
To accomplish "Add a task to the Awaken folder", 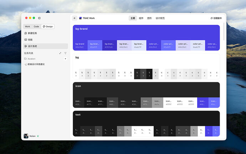I will [x=66, y=59].
